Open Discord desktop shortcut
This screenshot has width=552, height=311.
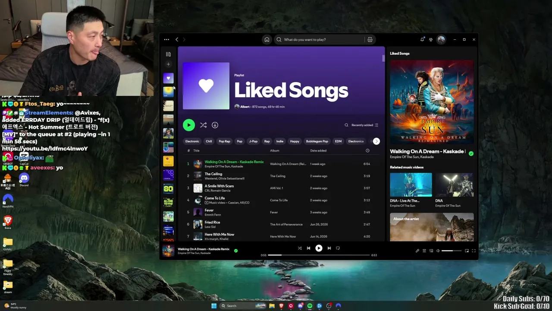pyautogui.click(x=24, y=179)
